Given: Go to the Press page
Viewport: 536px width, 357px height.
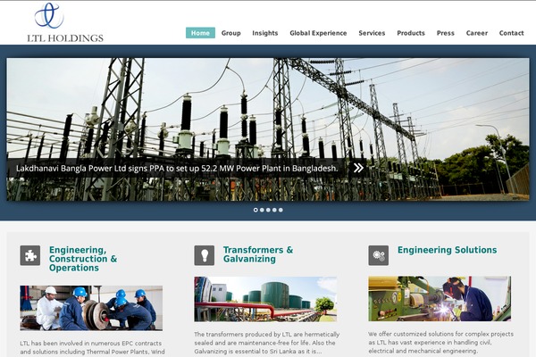Looking at the screenshot, I should tap(446, 33).
